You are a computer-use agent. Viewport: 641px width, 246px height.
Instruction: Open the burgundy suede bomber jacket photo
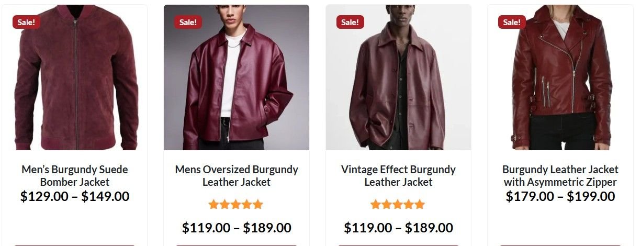[x=75, y=77]
